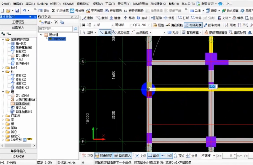Screen dimensions: 253x165
Task: Open the 构件(N) menu
Action: tap(42, 4)
